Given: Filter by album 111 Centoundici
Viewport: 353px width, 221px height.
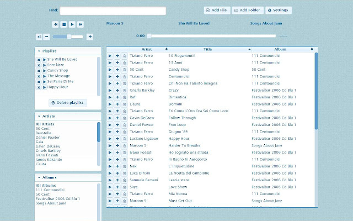Looking at the screenshot, I should pyautogui.click(x=50, y=190).
